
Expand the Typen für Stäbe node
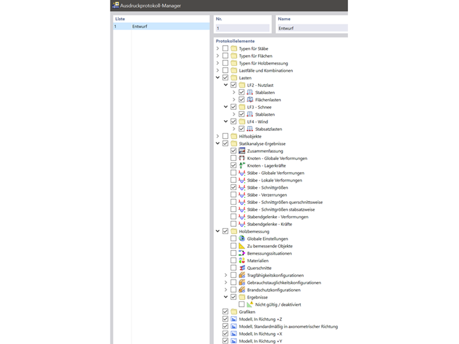point(217,48)
